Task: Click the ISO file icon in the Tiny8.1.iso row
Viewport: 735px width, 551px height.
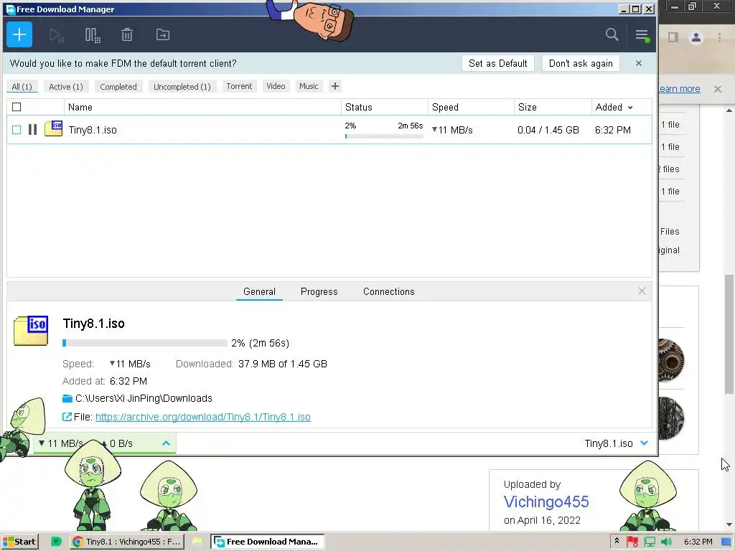Action: coord(53,128)
